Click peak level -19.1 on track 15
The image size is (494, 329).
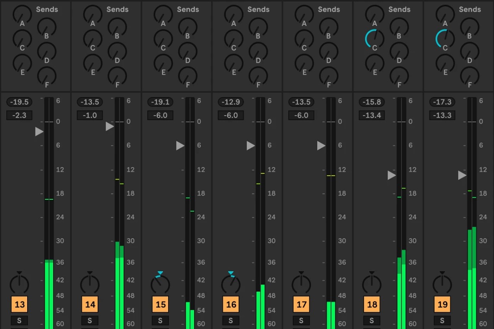160,102
